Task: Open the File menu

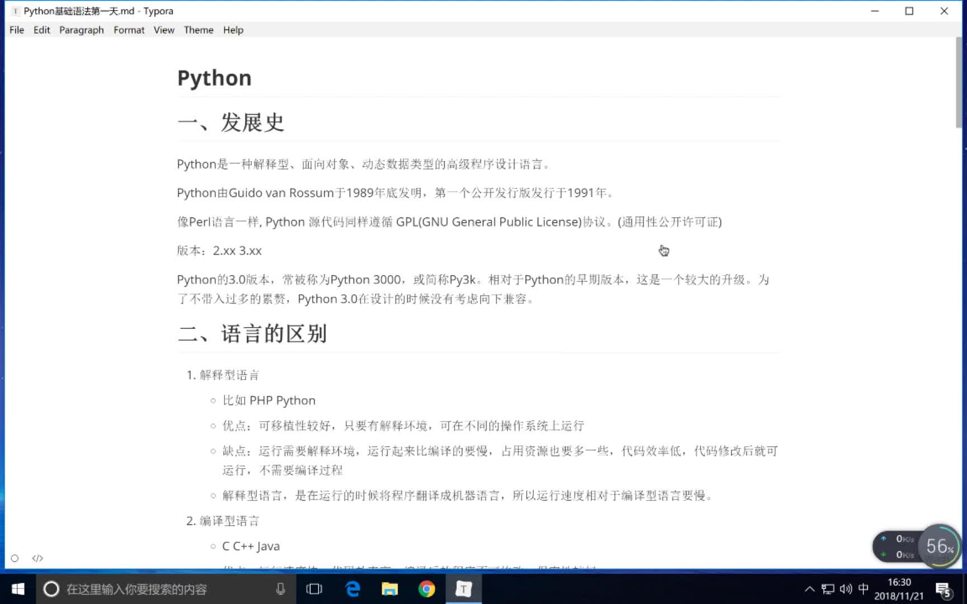Action: coord(17,30)
